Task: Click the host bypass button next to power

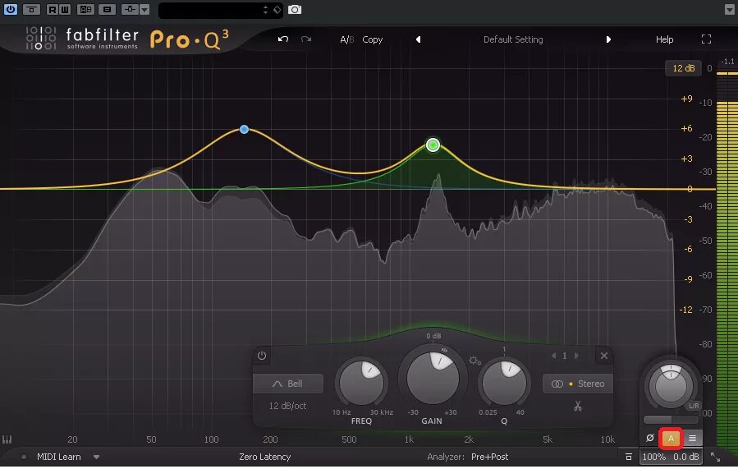Action: click(x=31, y=9)
